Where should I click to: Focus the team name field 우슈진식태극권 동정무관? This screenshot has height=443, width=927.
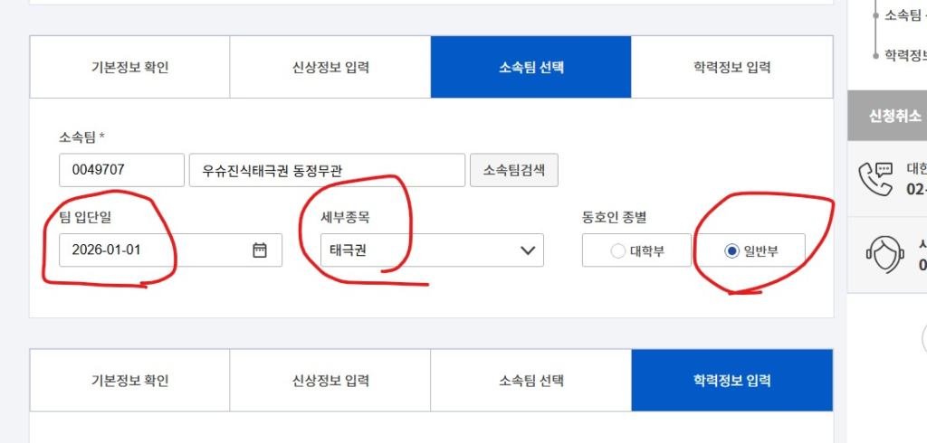coord(326,170)
